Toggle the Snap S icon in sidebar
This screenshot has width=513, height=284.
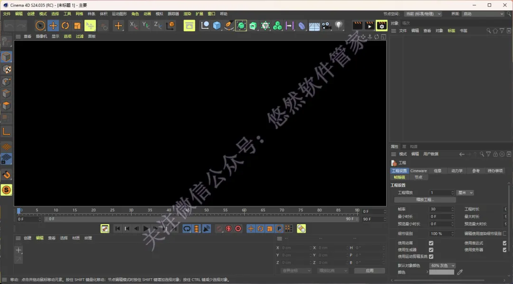click(x=6, y=190)
